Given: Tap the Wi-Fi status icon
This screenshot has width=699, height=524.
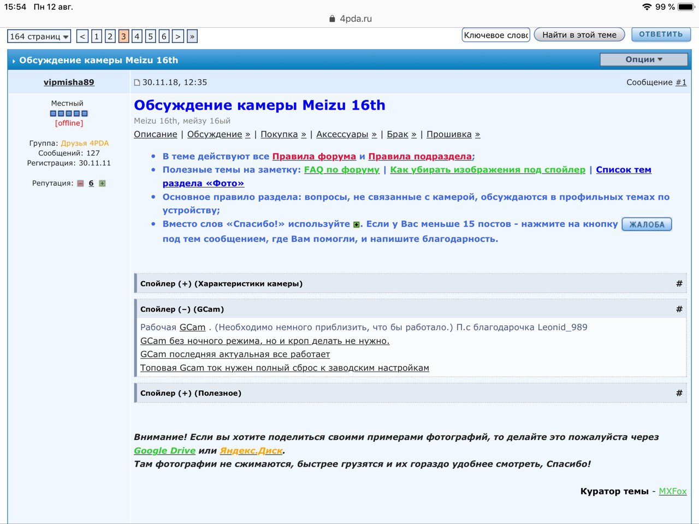Looking at the screenshot, I should (647, 7).
